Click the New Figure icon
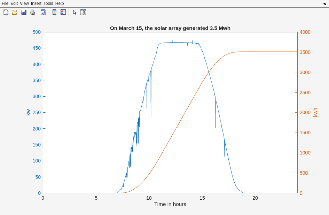Image resolution: width=329 pixels, height=215 pixels. click(6, 12)
